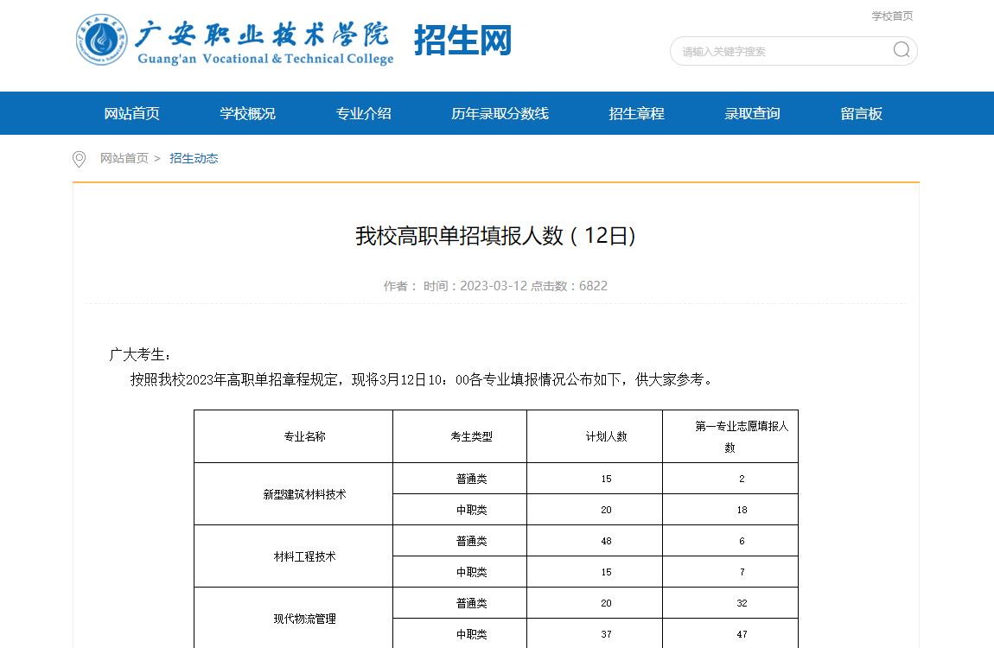
Task: Open the 历年录取分数线 navigation item
Action: coord(500,113)
